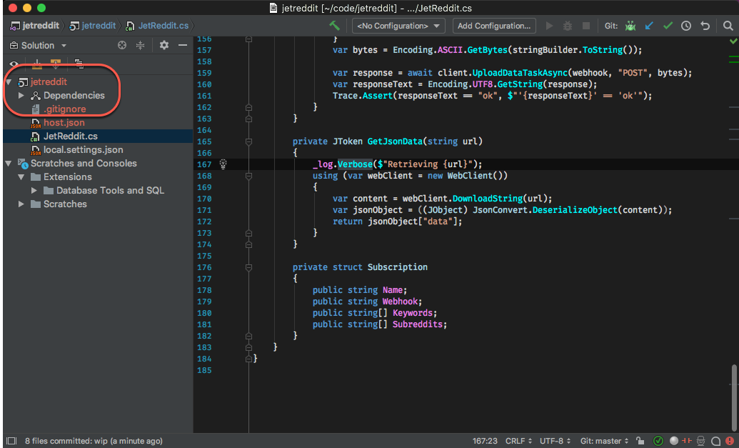The image size is (739, 448).
Task: Click the 167:23 caret position indicator
Action: click(485, 441)
